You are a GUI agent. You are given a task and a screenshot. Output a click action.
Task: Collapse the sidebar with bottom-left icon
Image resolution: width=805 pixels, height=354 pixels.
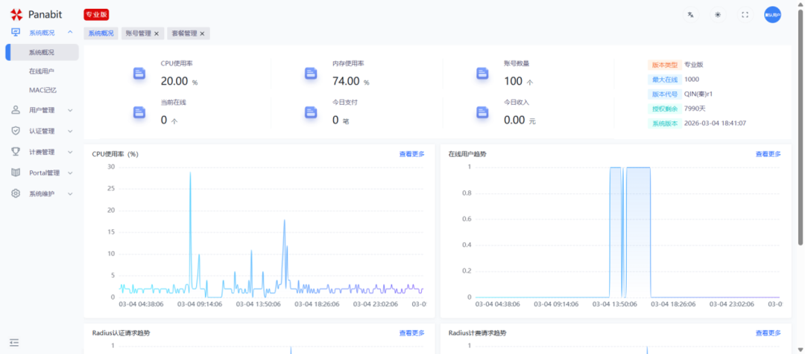point(14,342)
